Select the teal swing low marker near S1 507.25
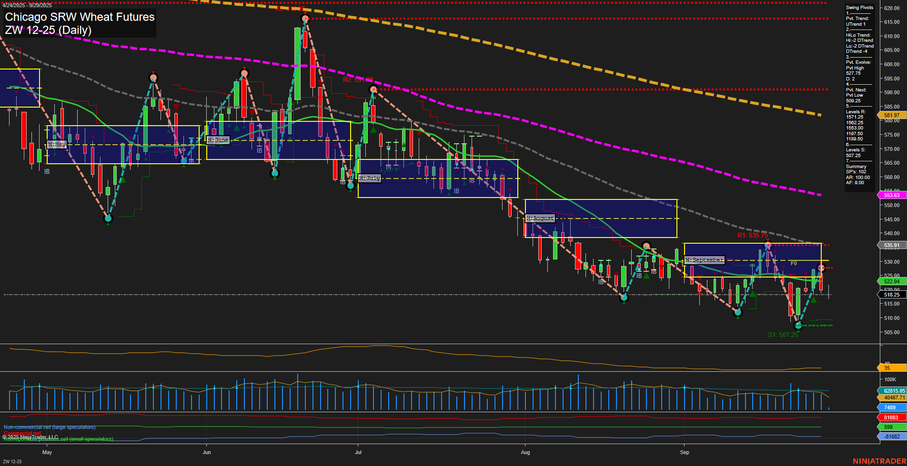This screenshot has height=466, width=907. (x=797, y=326)
